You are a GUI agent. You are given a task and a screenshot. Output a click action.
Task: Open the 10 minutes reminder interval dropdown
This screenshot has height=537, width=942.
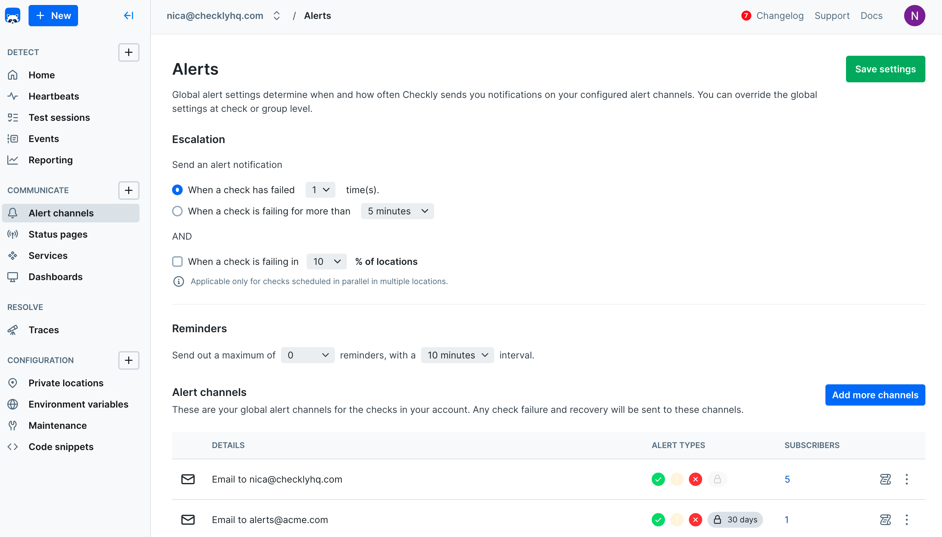[x=457, y=355]
